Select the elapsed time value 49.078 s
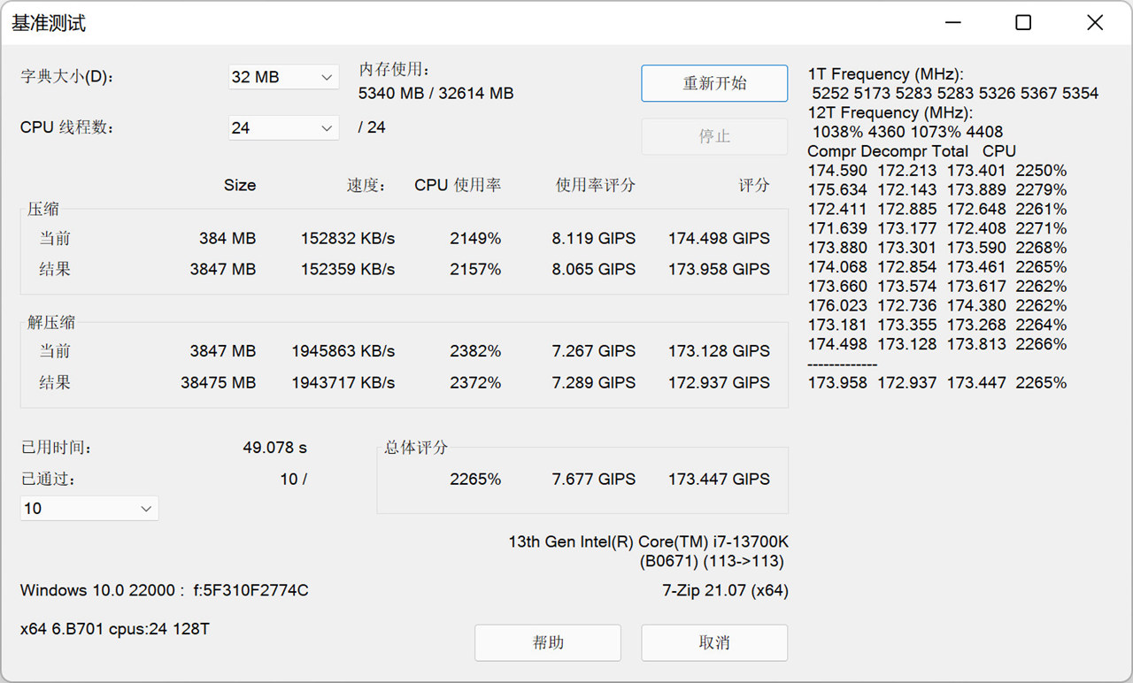 tap(274, 448)
